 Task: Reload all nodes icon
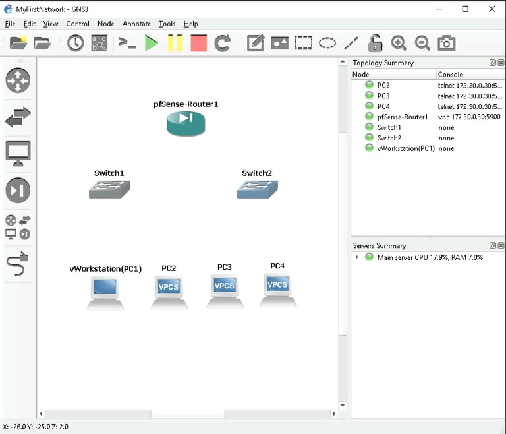[223, 43]
